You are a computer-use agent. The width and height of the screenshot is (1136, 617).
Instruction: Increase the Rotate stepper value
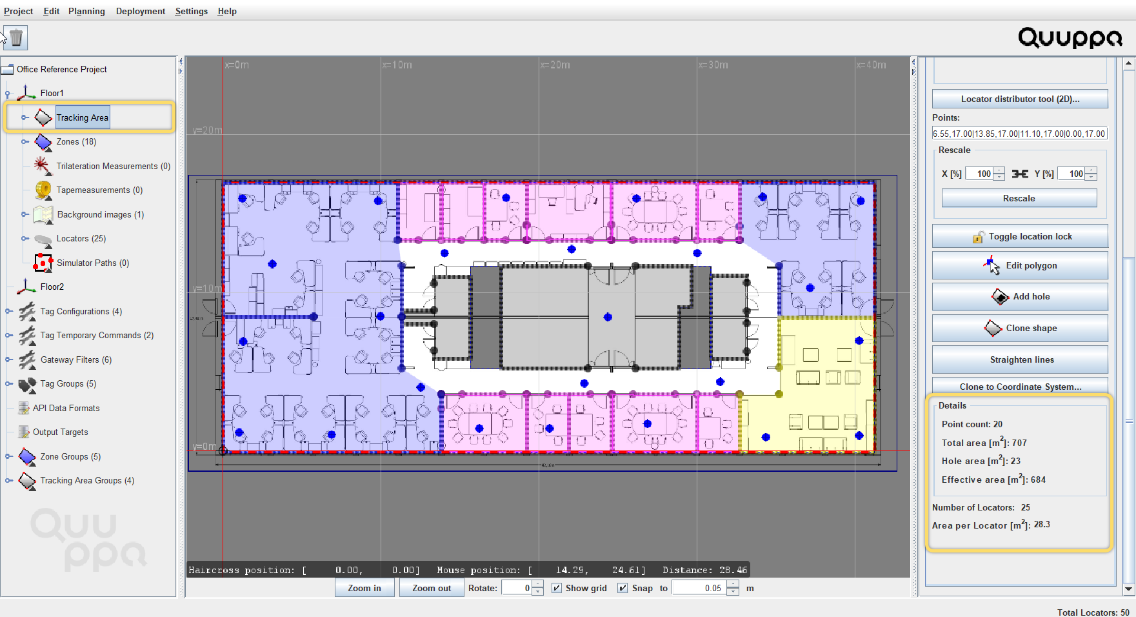click(538, 584)
